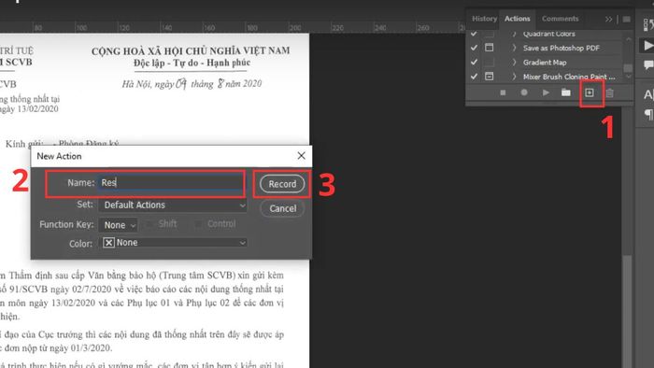Select the Save as Photoshop PDF action name
This screenshot has width=654, height=368.
point(561,48)
